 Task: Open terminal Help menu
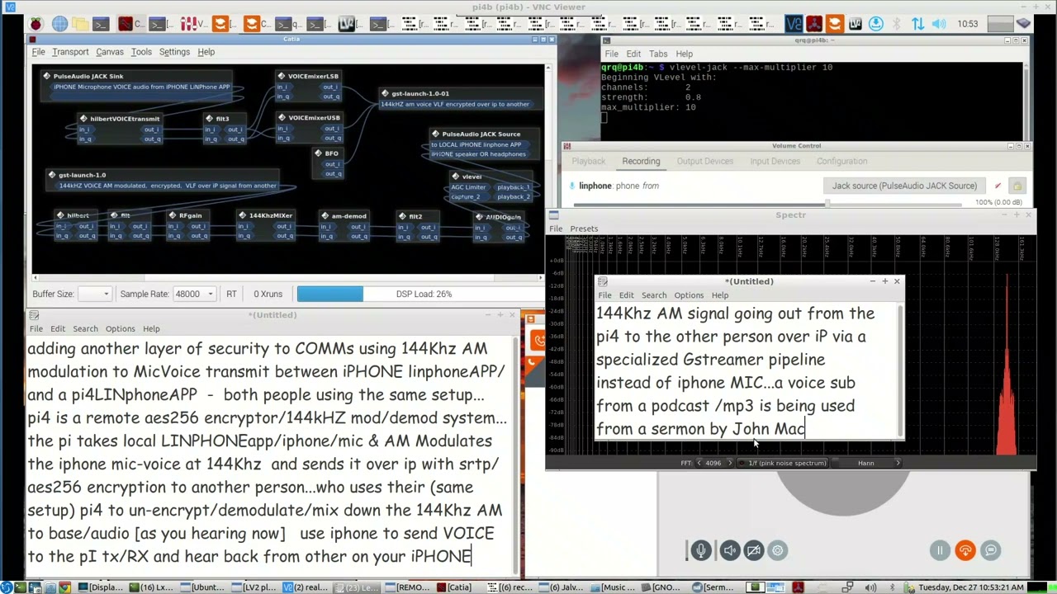pos(684,54)
